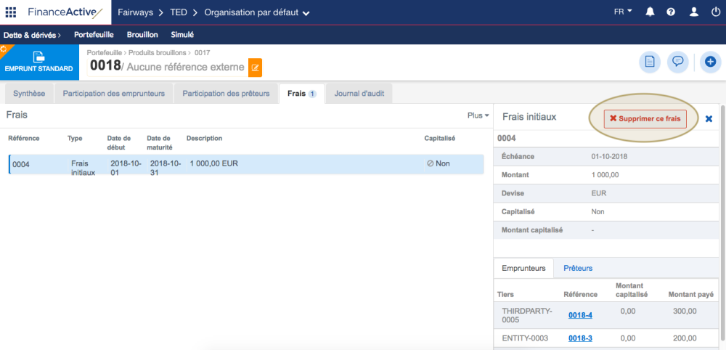Click the Non capitalisé cell in row 0004
This screenshot has height=350, width=726.
(x=439, y=163)
